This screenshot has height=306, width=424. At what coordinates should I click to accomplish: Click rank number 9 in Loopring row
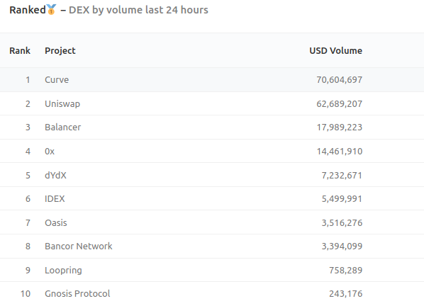tap(28, 270)
